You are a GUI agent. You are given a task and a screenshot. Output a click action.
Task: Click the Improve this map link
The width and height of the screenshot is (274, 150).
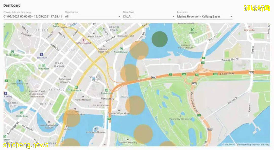261,145
